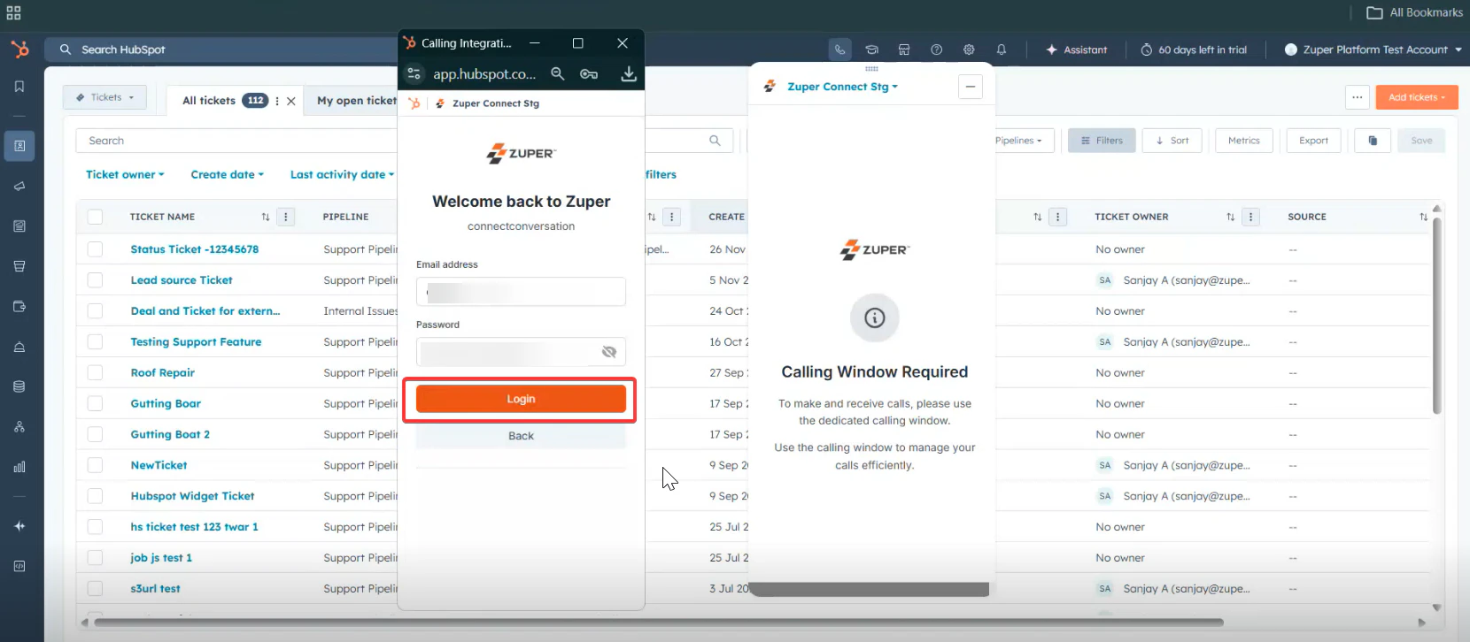Open the more options ellipsis near Add tickets

click(x=1358, y=97)
